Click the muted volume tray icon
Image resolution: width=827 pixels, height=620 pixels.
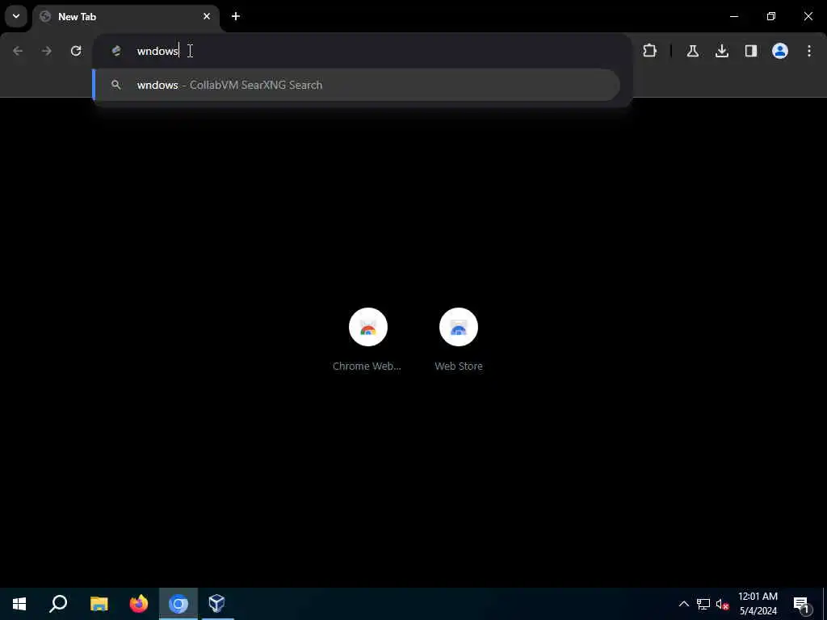[722, 604]
